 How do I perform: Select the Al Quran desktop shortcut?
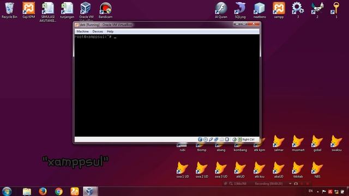(221, 10)
